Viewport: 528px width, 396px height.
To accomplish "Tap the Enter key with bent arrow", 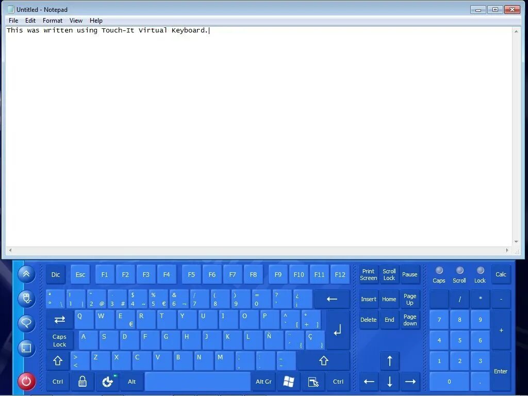I will pos(338,330).
